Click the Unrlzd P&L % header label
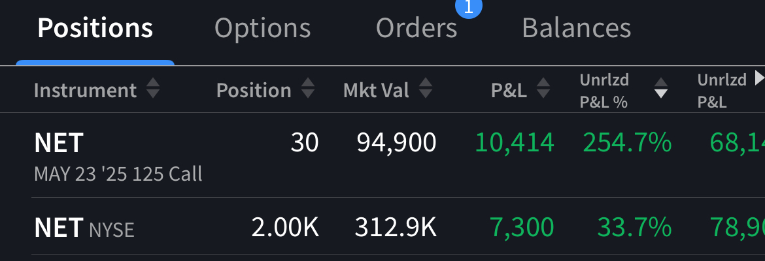This screenshot has height=261, width=765. tap(604, 90)
